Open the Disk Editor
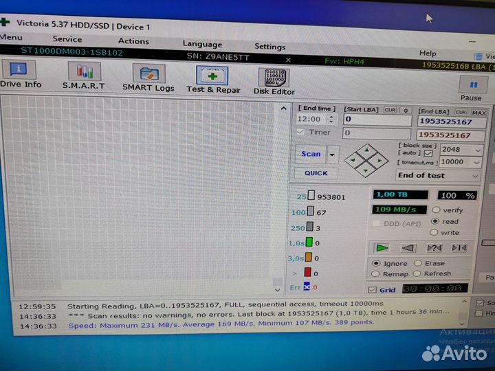495x371 pixels. pos(274,82)
